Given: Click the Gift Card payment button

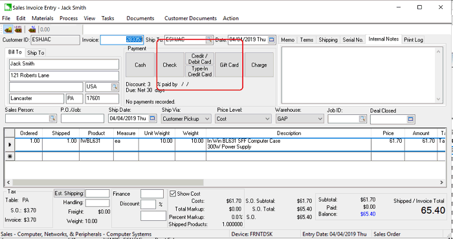Looking at the screenshot, I should 229,65.
